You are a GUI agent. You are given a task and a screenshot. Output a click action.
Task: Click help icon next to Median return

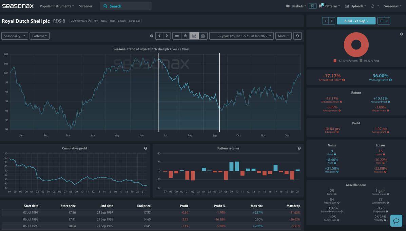[388, 111]
